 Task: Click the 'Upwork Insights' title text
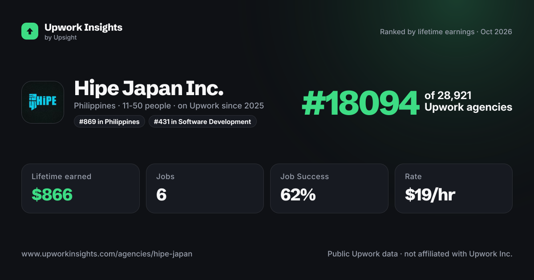[x=83, y=27]
